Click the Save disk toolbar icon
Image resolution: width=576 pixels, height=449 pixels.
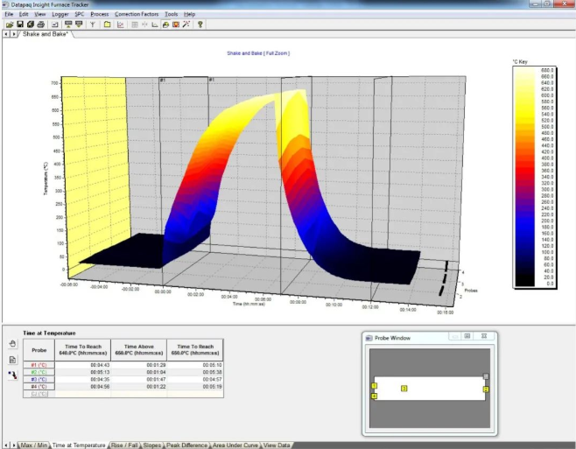click(x=19, y=25)
